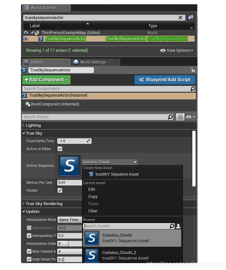Expand the True Sky Rendering section

coord(23,203)
